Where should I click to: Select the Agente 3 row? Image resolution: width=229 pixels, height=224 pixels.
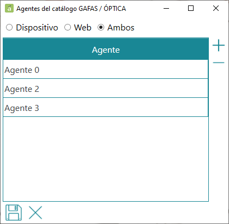106,108
